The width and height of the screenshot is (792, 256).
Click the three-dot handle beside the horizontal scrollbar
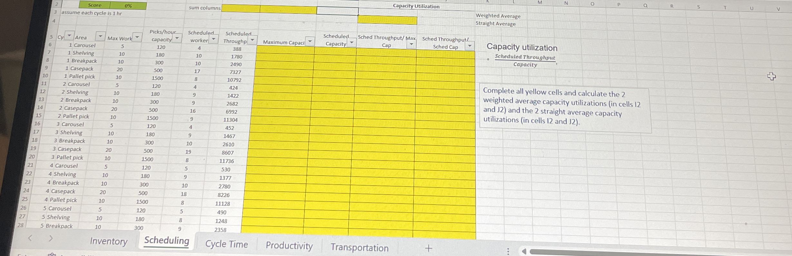(508, 251)
